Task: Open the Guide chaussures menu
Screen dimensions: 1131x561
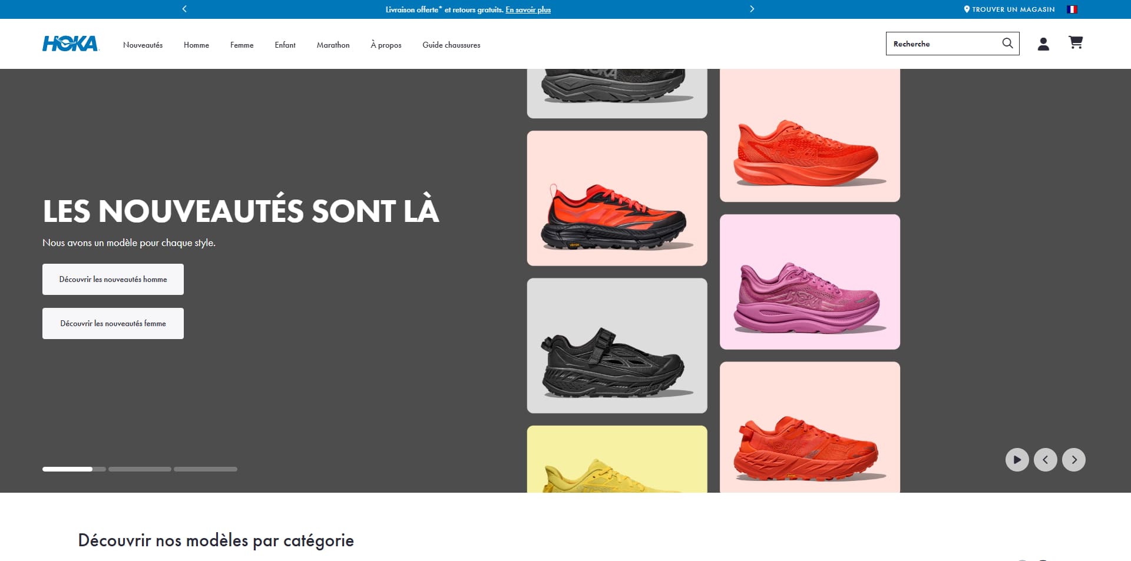Action: (x=451, y=45)
